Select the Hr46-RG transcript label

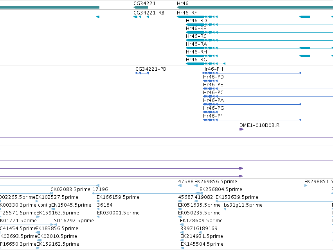[x=196, y=60]
